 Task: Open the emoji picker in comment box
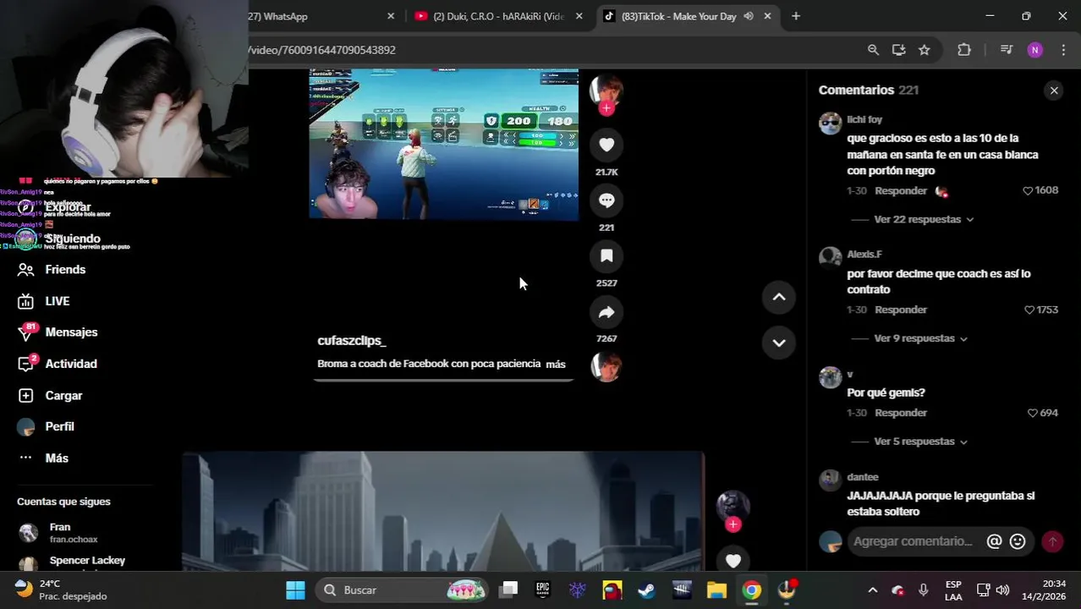tap(1018, 541)
